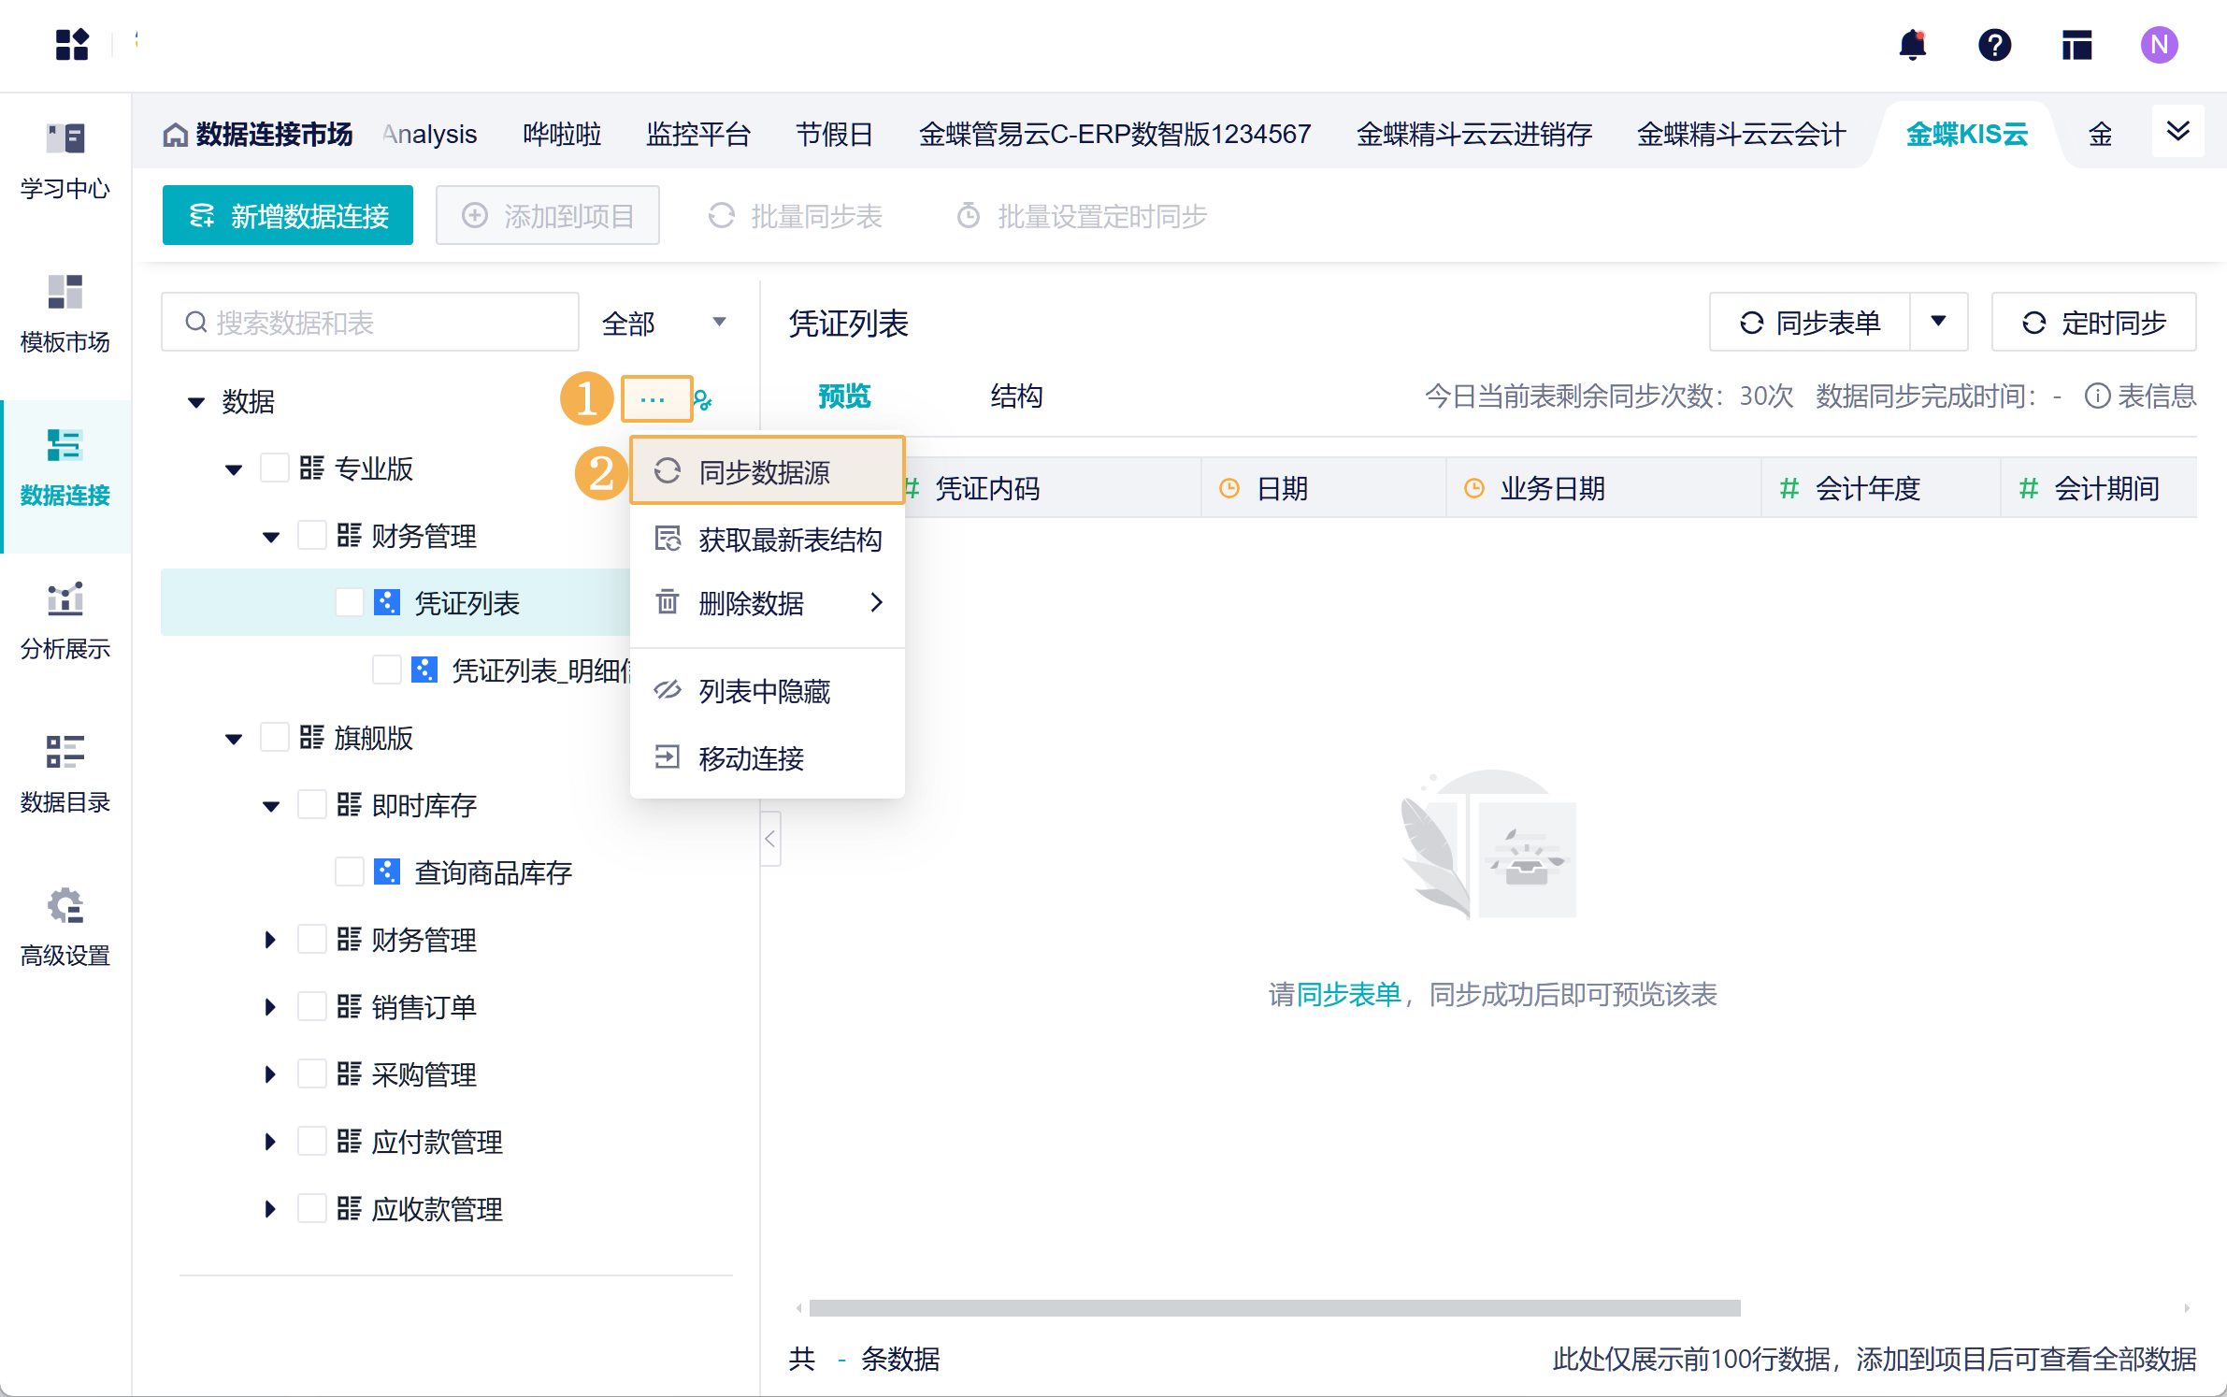Open the 同步表单 dropdown arrow
Image resolution: width=2227 pixels, height=1397 pixels.
click(x=1939, y=322)
